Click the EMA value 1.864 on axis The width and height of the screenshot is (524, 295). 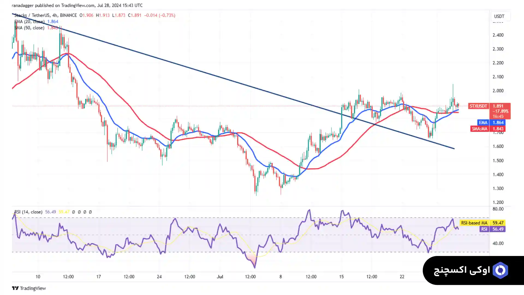point(498,123)
